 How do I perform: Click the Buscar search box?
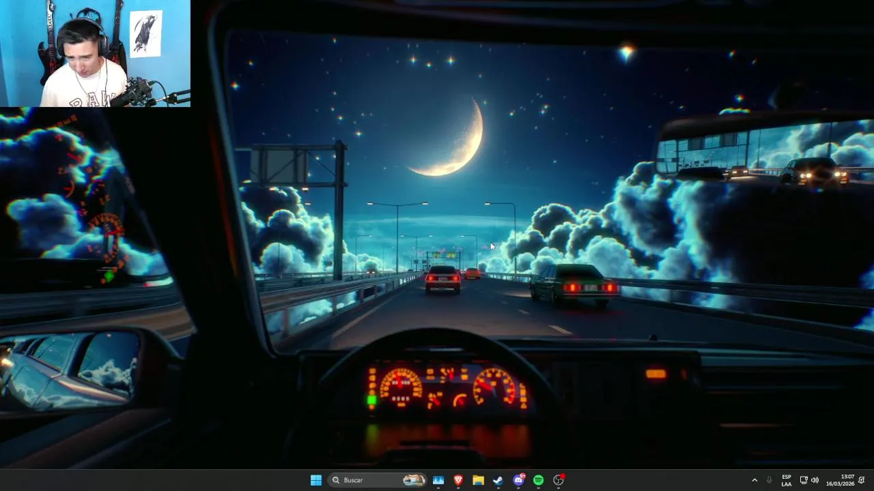[378, 480]
